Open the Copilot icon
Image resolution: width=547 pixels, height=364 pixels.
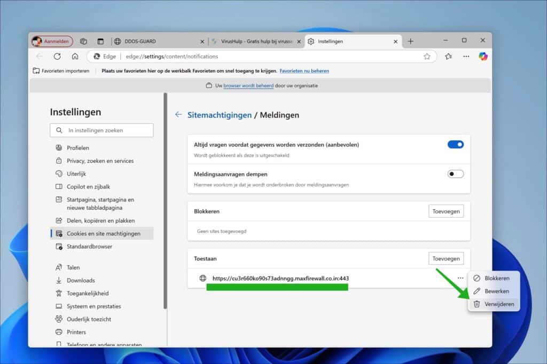(483, 56)
